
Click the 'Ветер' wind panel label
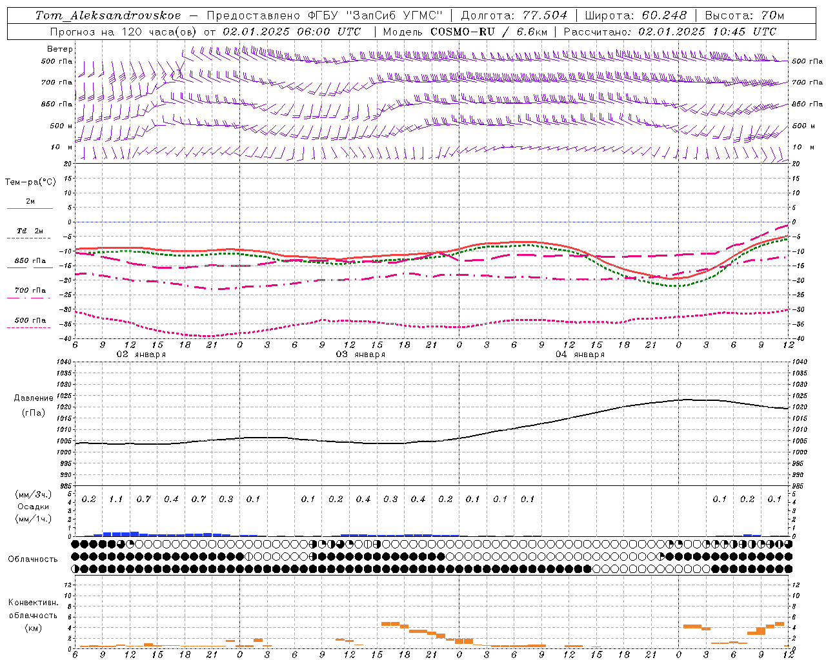pos(60,49)
